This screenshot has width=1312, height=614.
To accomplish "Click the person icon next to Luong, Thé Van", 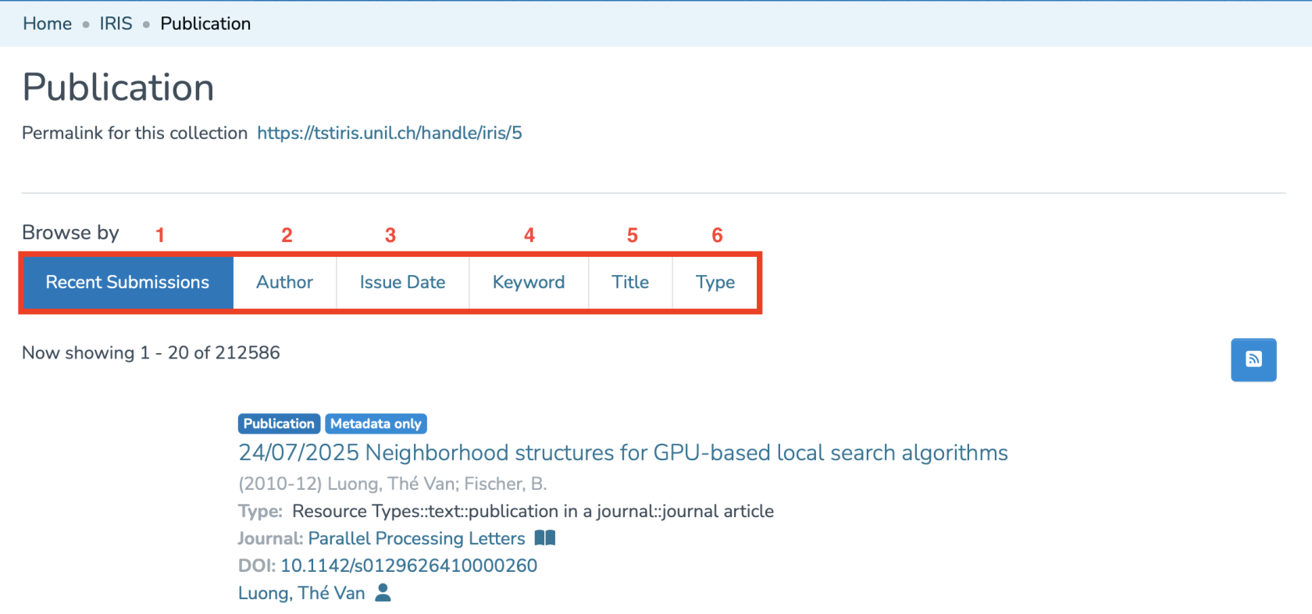I will click(383, 593).
